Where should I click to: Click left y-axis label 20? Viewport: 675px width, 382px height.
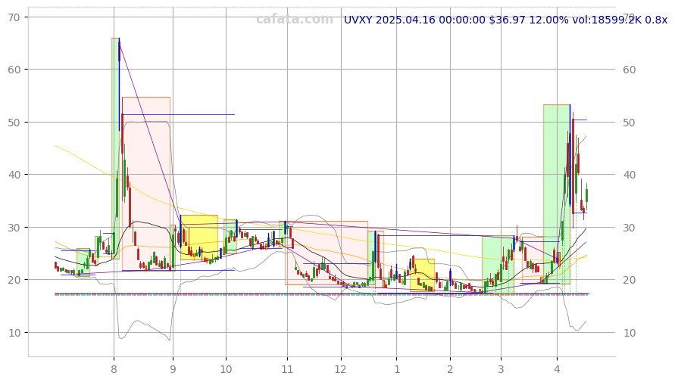pos(14,280)
